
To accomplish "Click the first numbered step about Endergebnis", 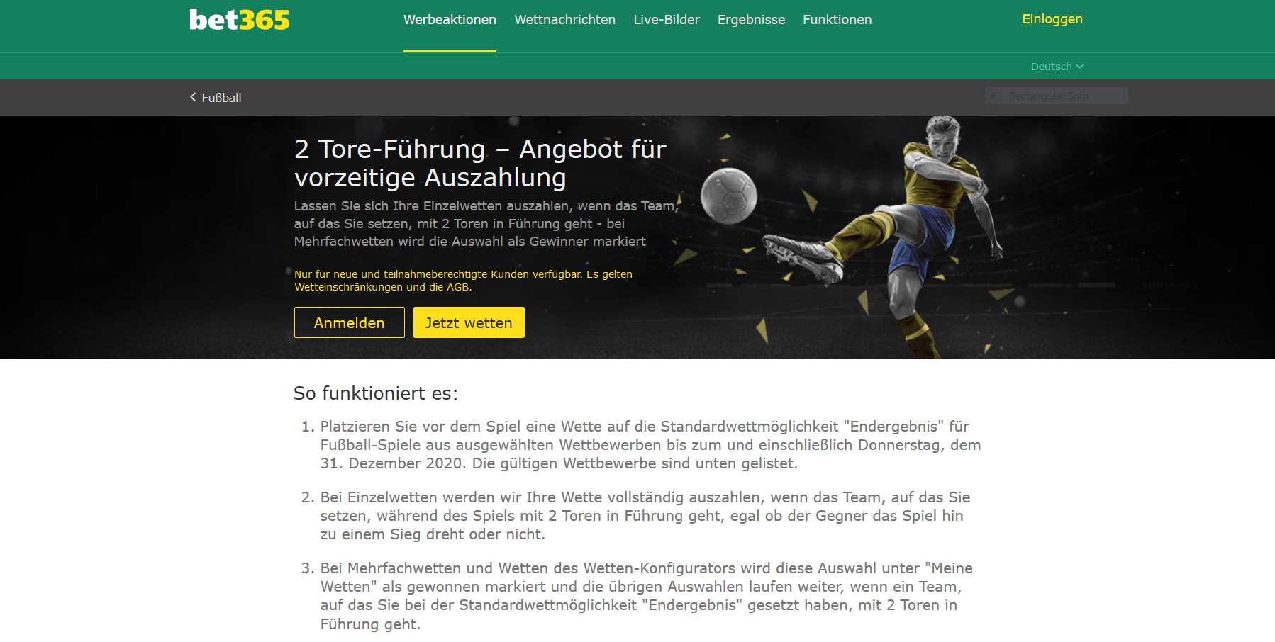I will [642, 445].
